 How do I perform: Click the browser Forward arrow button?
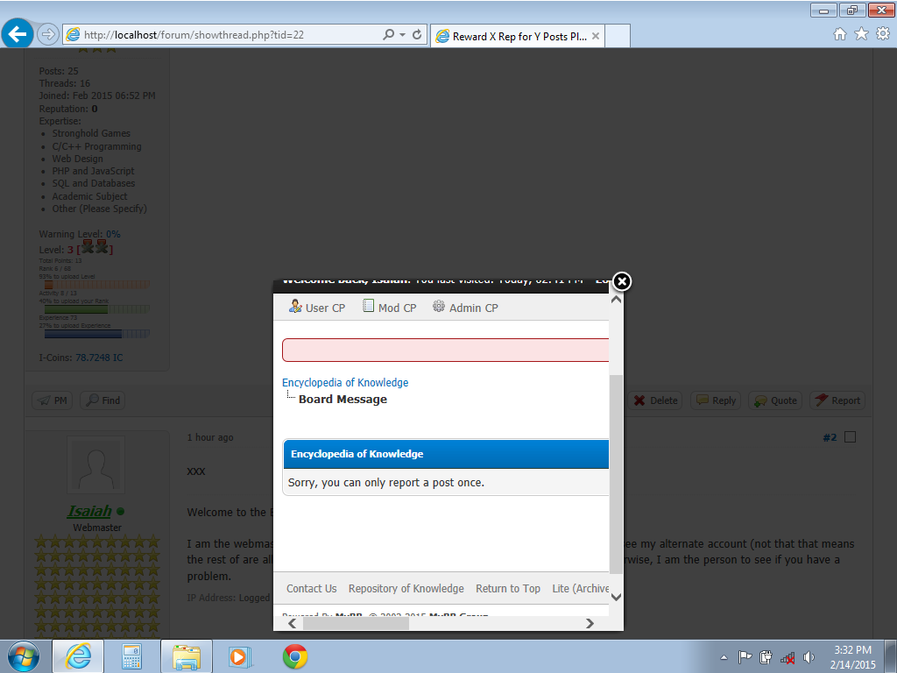tap(48, 34)
